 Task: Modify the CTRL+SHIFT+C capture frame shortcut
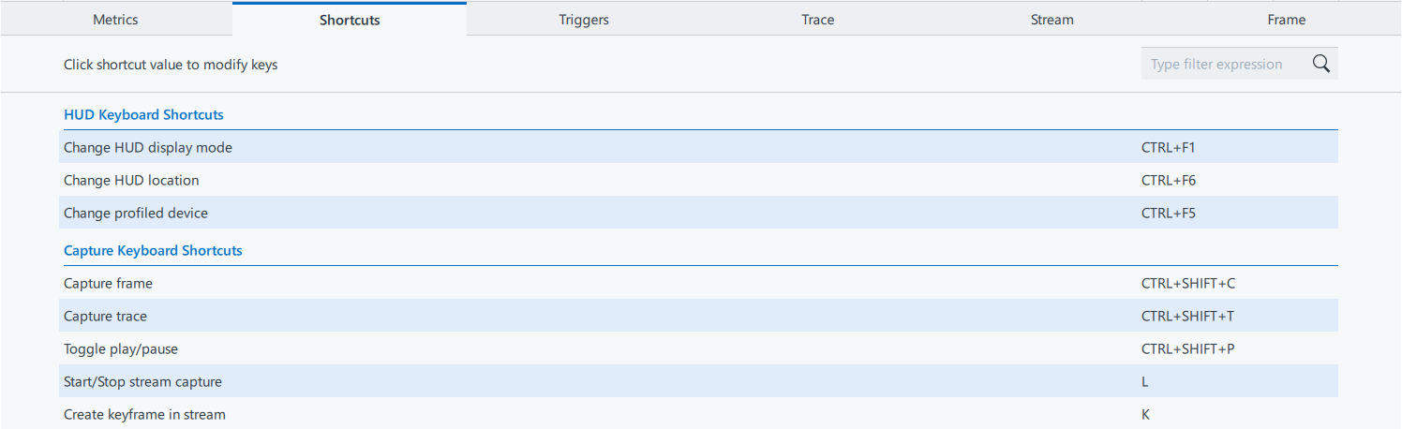click(1187, 283)
